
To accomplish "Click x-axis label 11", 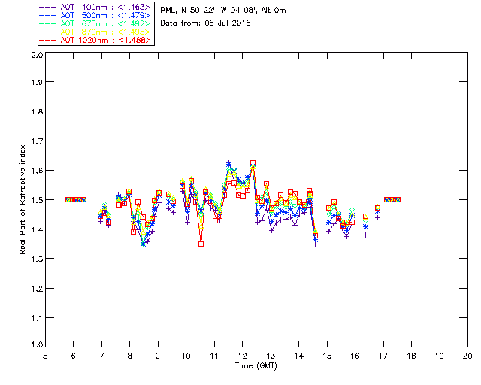I will click(214, 356).
